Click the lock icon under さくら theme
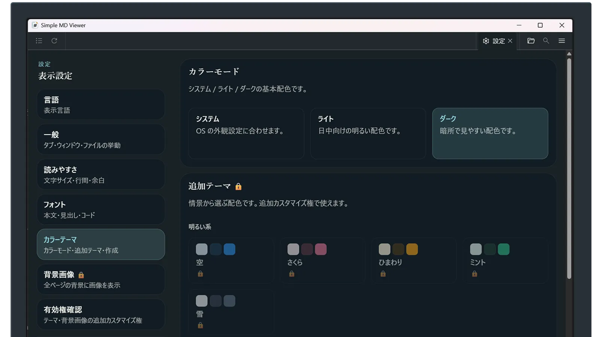This screenshot has width=599, height=337. [x=292, y=274]
